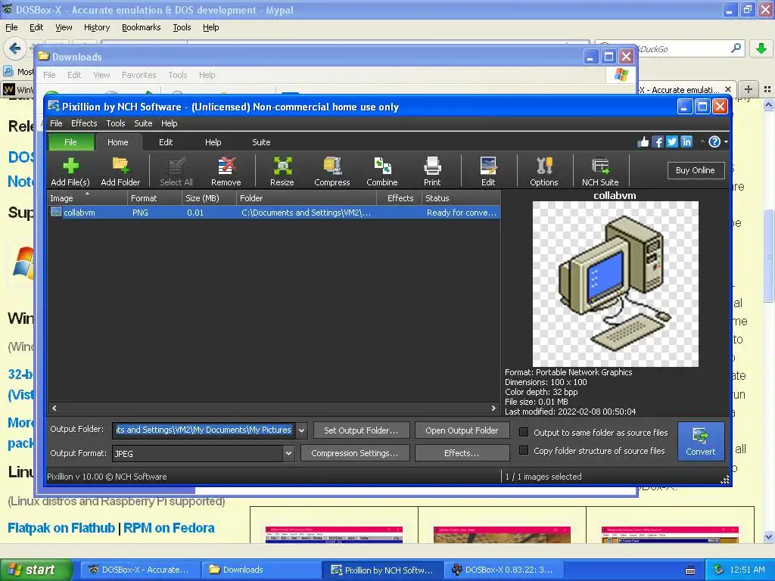Open History menu in Mypal browser

point(97,28)
